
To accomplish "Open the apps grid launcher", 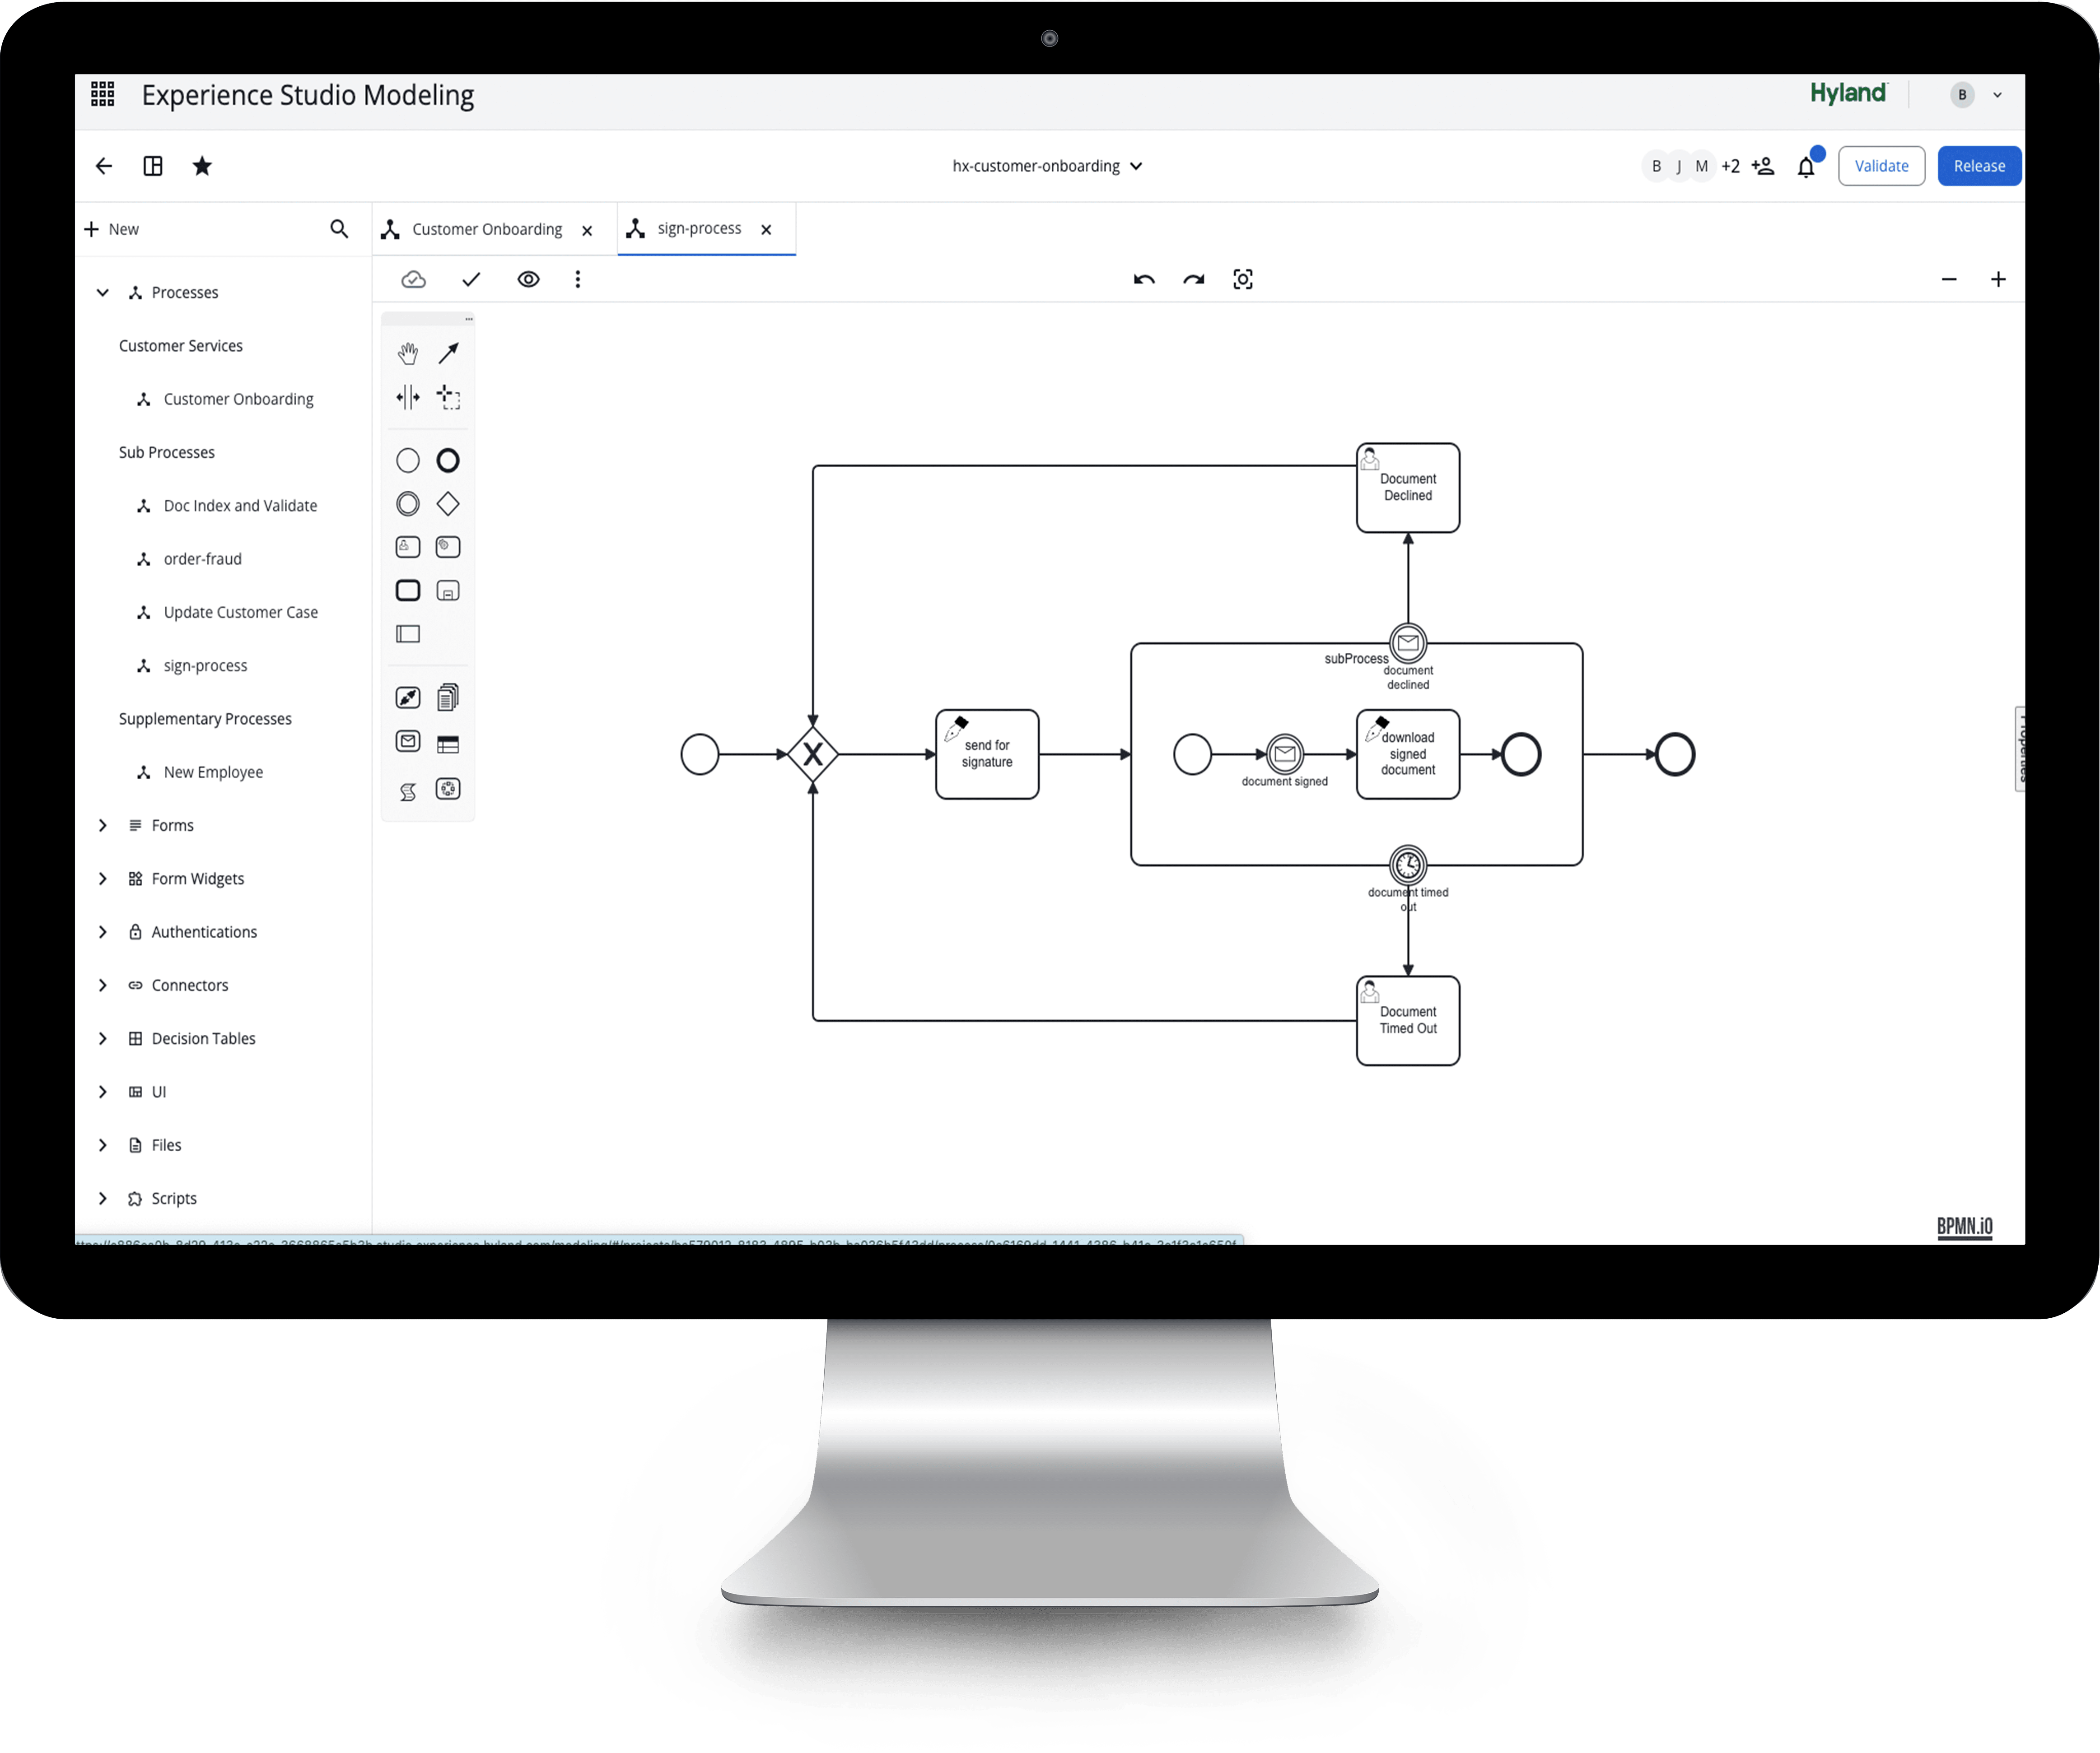I will 103,95.
